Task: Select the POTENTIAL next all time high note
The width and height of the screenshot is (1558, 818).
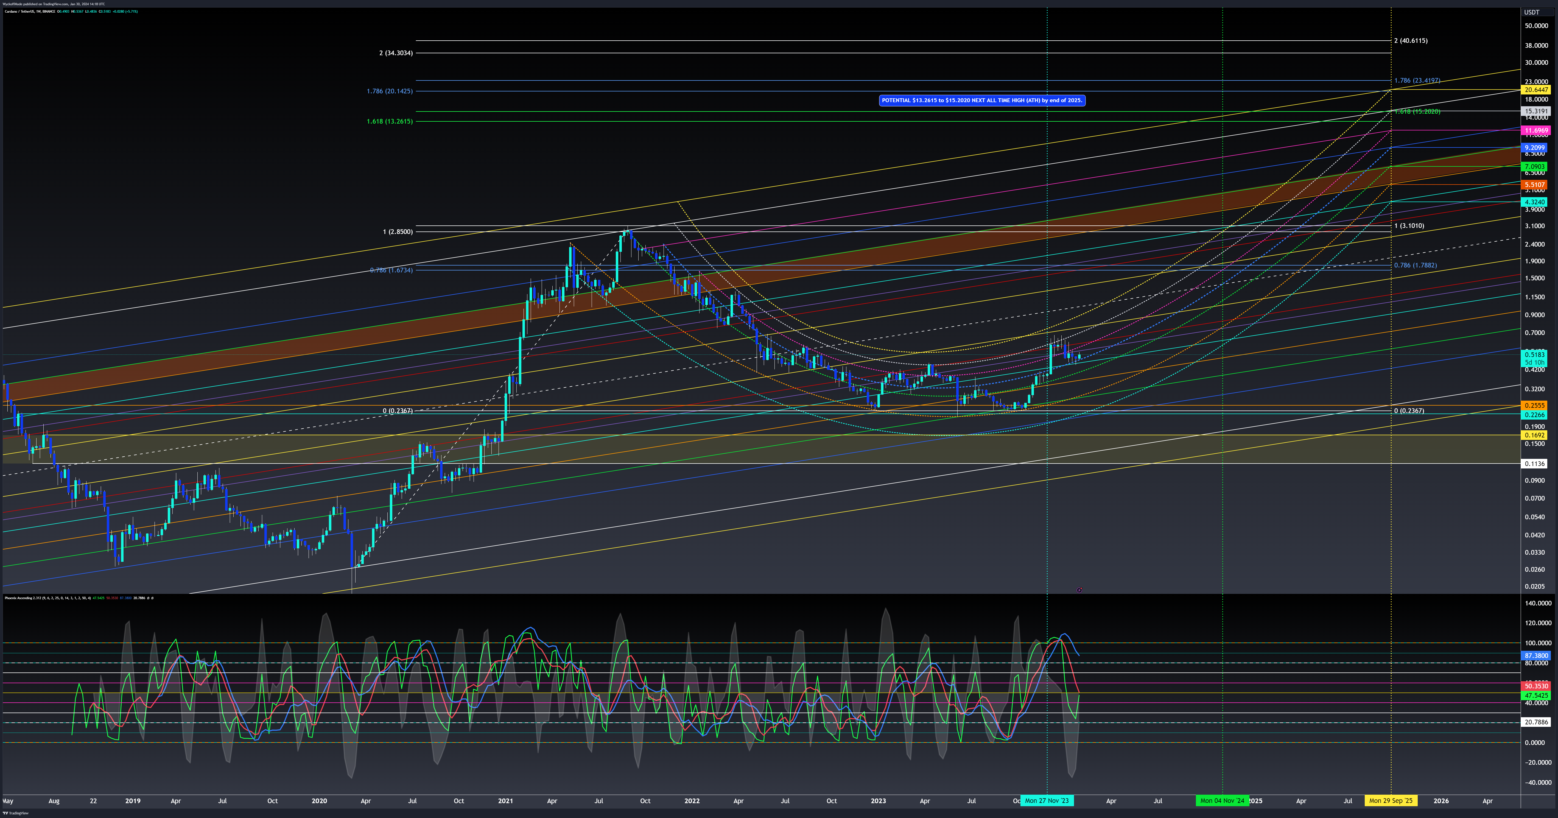Action: click(982, 100)
